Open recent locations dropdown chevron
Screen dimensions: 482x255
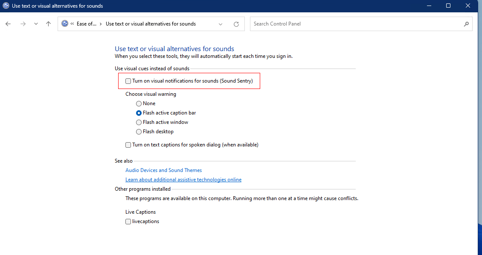(36, 24)
